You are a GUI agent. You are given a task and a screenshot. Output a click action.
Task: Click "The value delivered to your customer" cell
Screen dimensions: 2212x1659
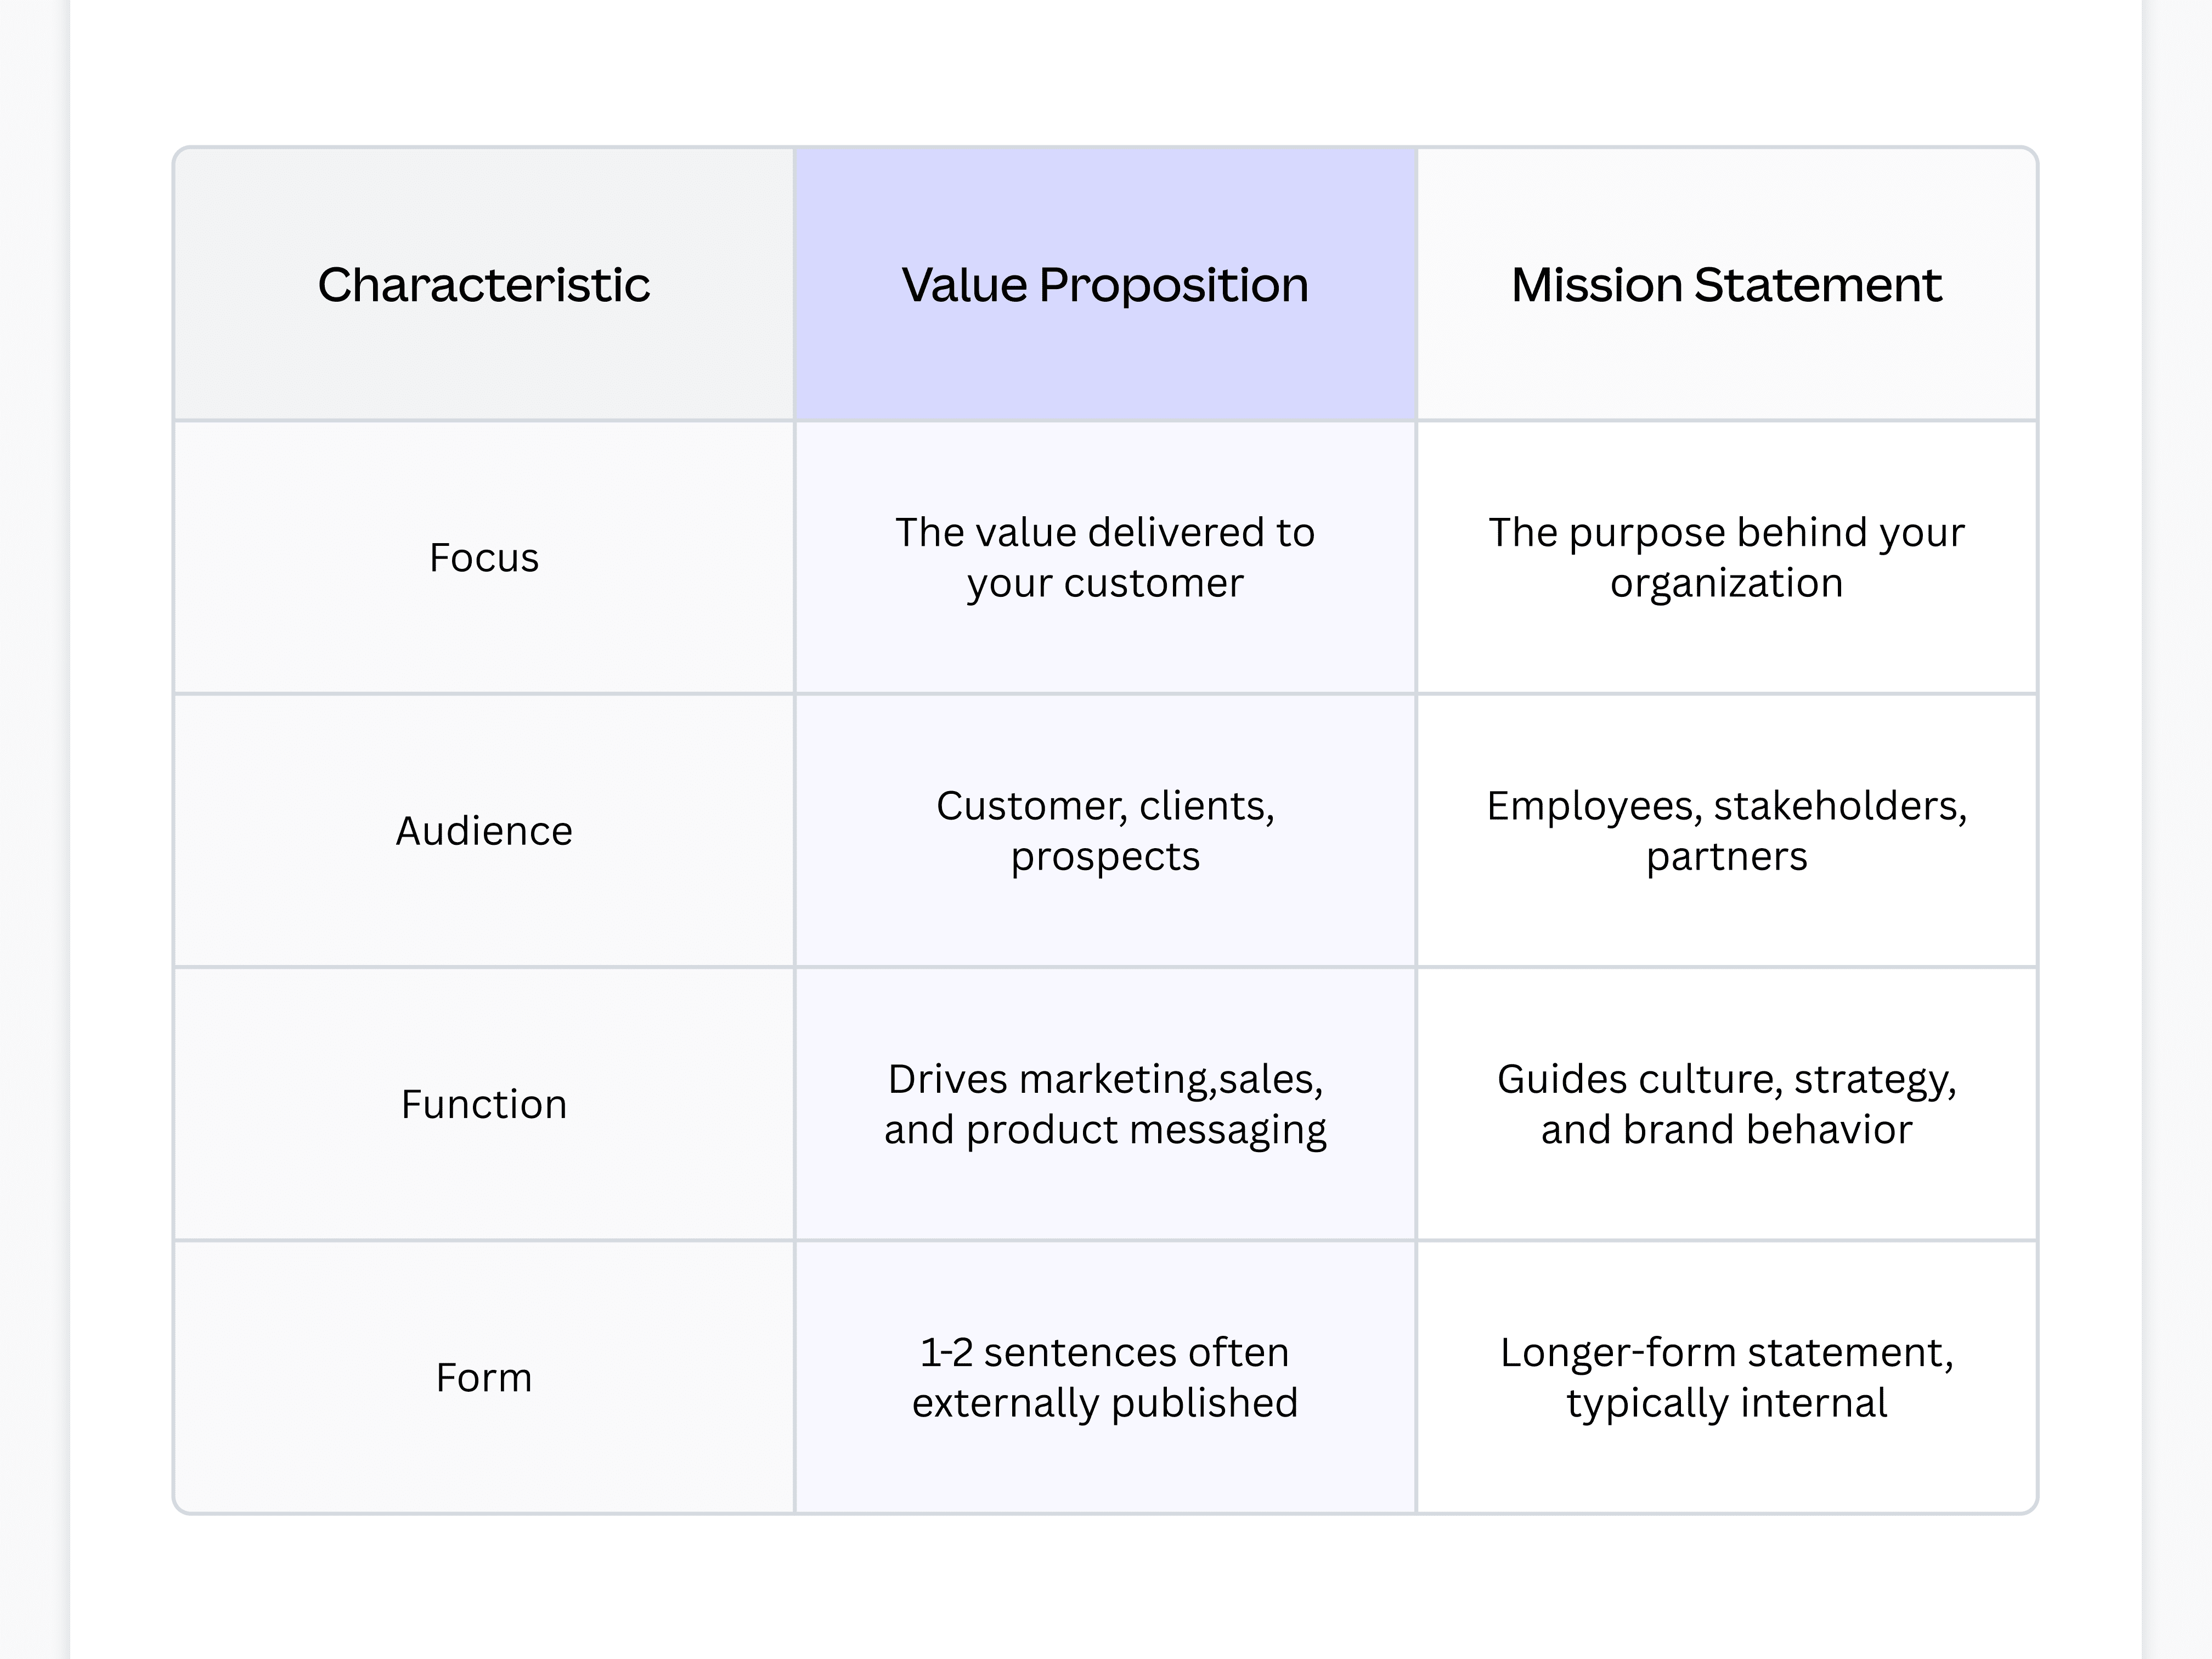coord(1105,557)
